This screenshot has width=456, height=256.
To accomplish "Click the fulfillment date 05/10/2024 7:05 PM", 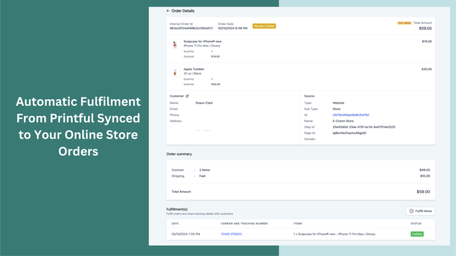I will [186, 234].
